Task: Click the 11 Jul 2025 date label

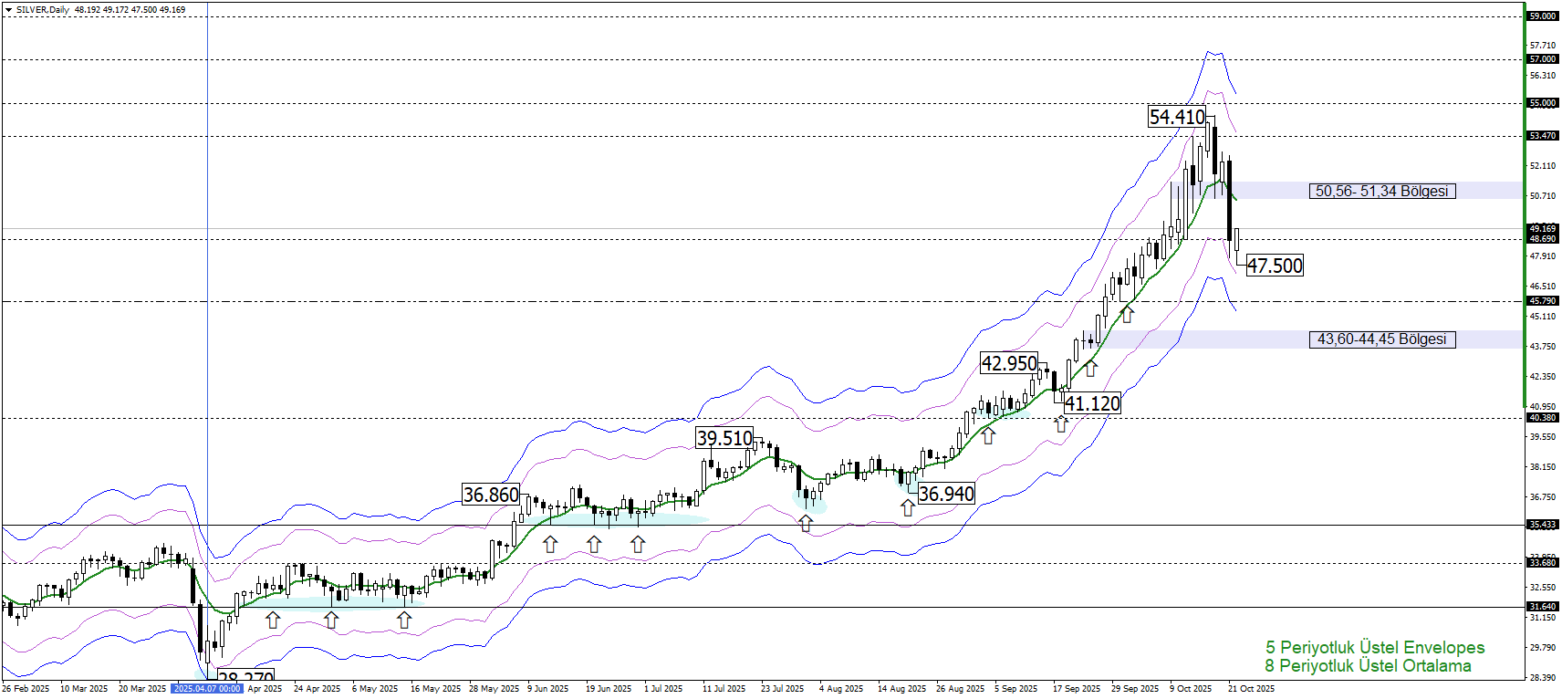Action: coord(724,689)
